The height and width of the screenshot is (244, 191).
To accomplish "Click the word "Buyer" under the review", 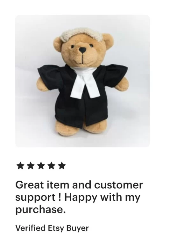I will [78, 228].
